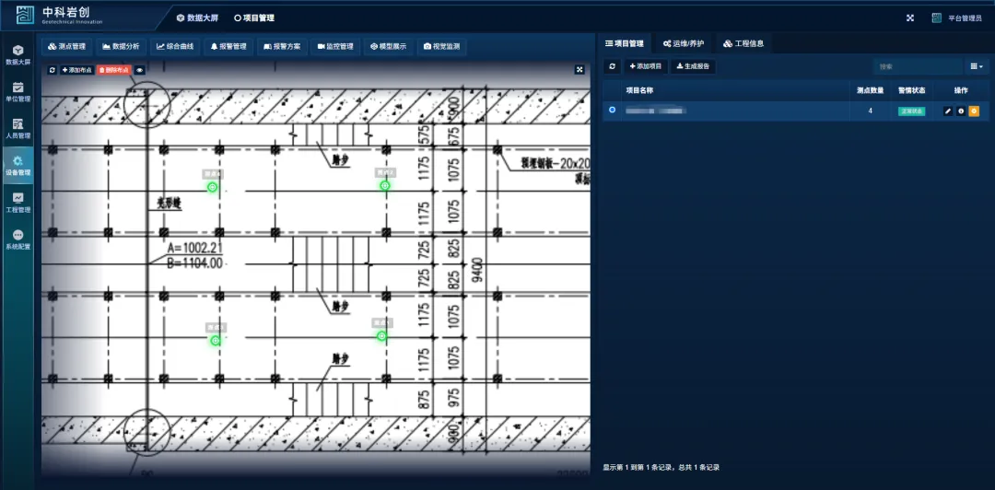
Task: Switch to the 工程信息 tab
Action: 743,43
